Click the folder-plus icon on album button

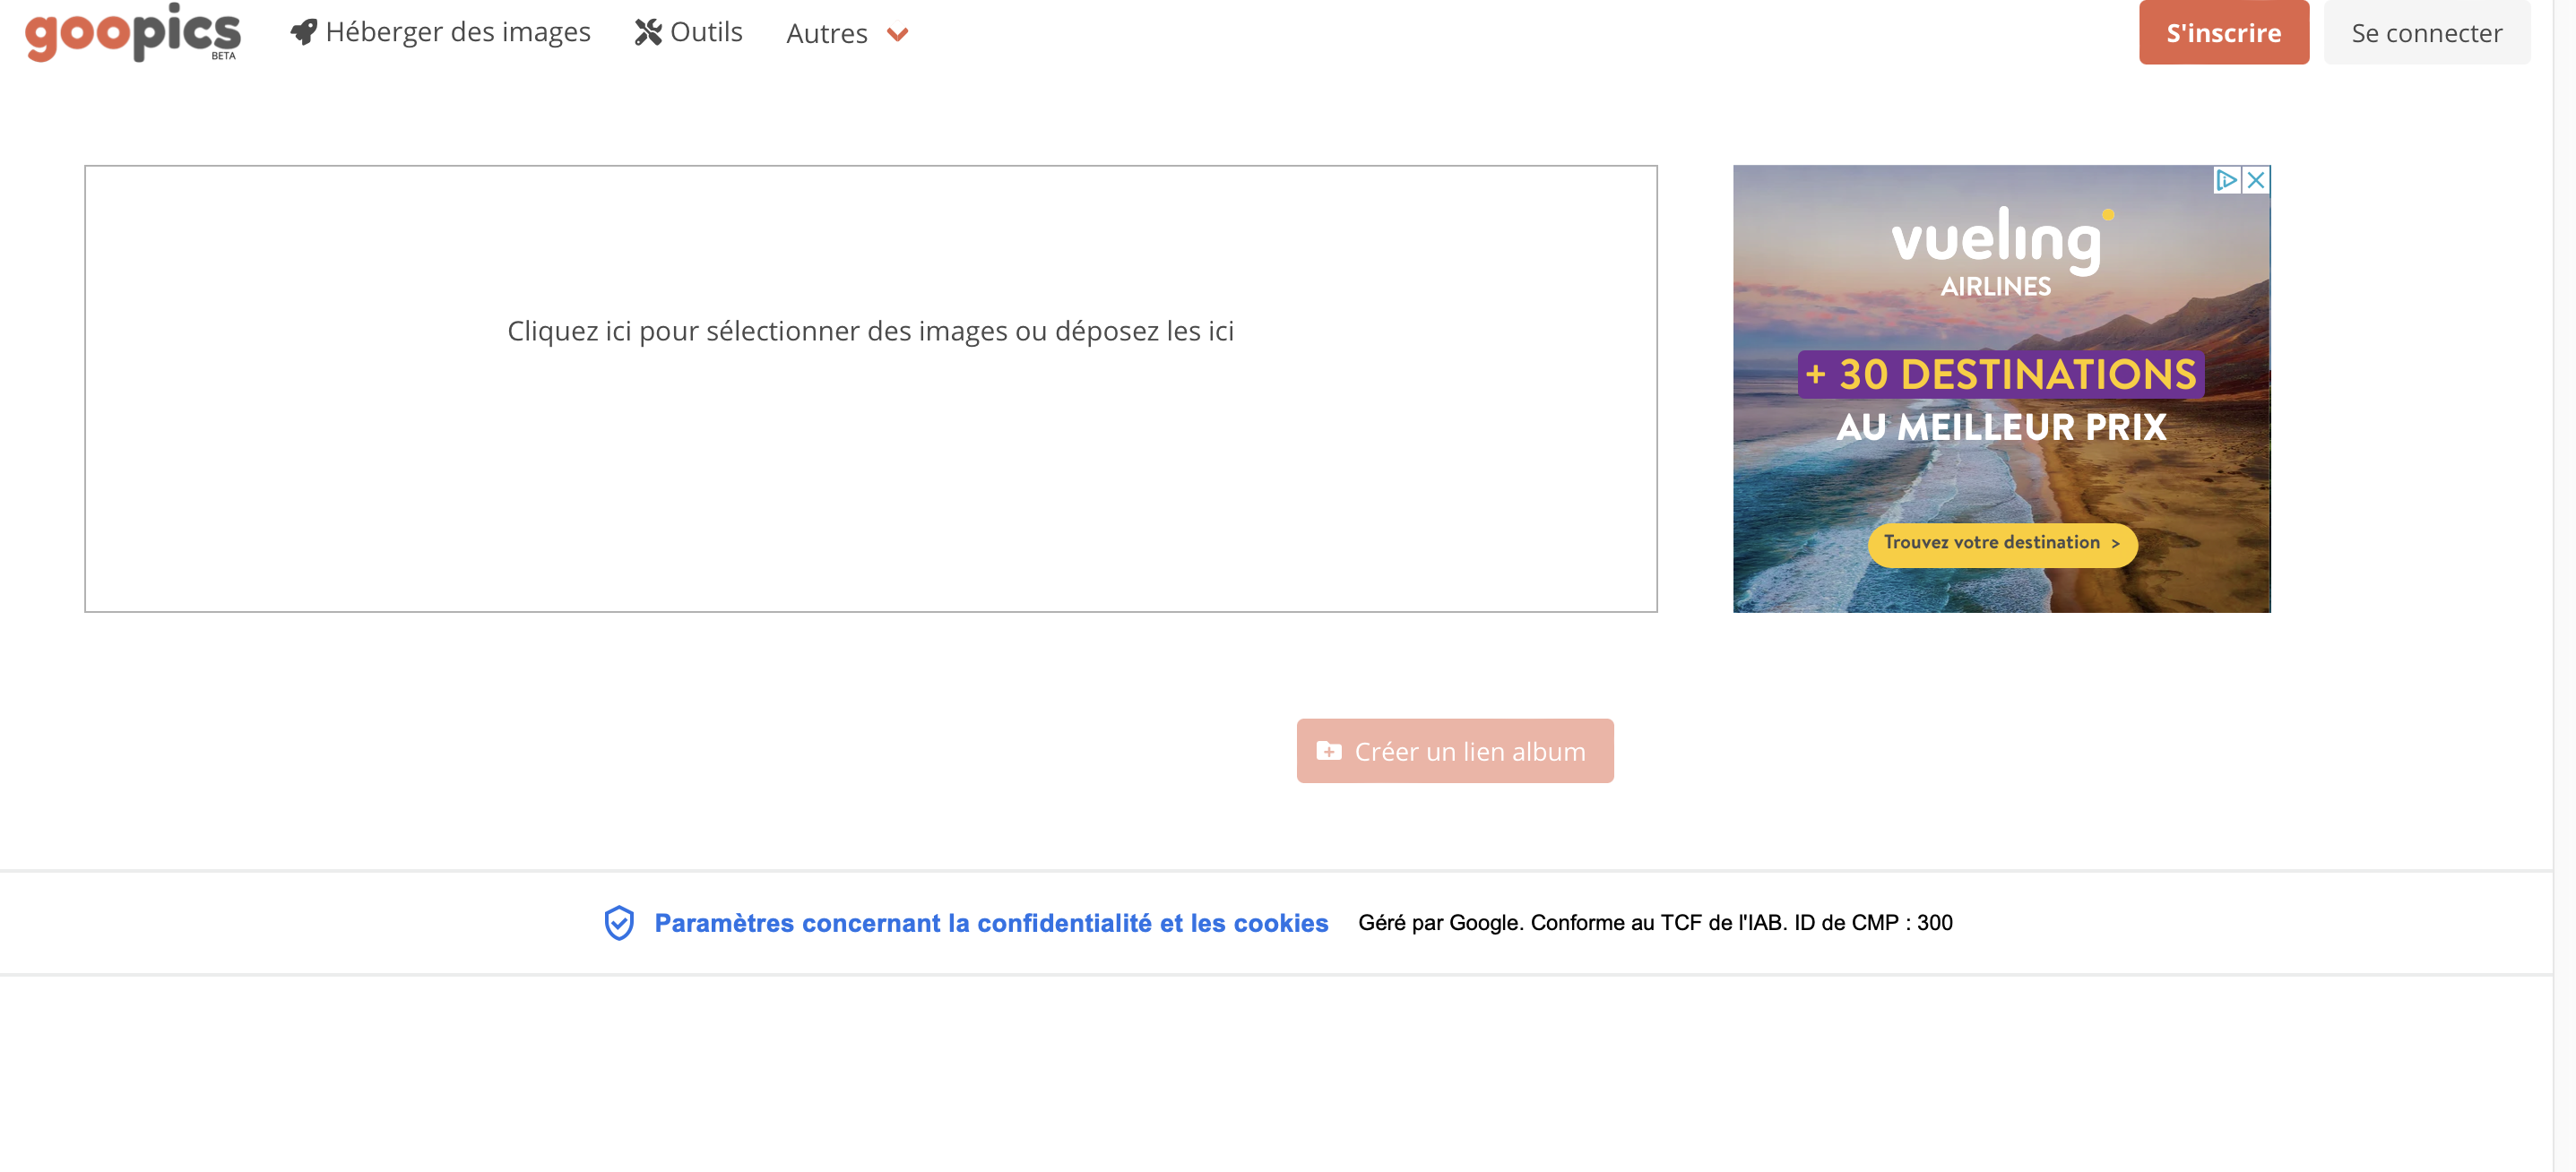pos(1328,751)
